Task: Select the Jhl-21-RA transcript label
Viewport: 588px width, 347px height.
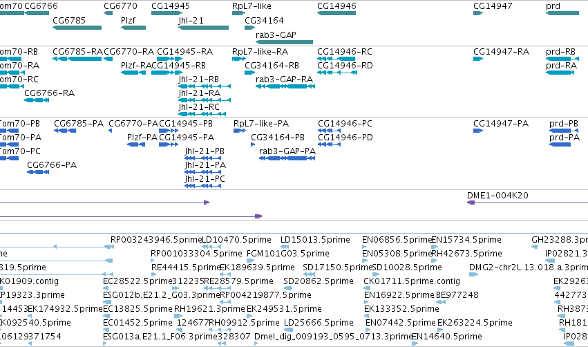Action: (x=200, y=93)
